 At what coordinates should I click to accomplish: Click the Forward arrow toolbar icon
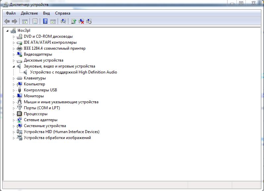(15, 21)
